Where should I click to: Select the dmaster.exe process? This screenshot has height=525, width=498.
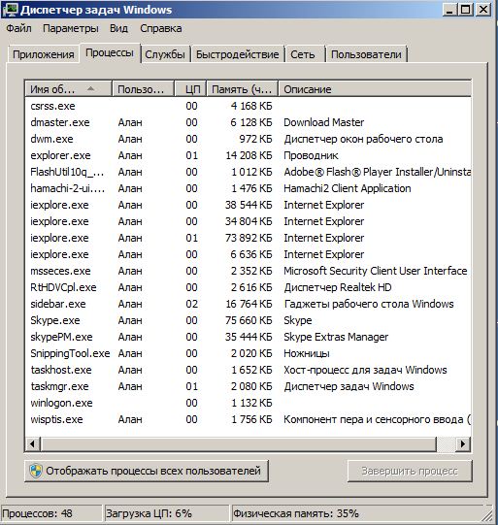[x=248, y=122]
